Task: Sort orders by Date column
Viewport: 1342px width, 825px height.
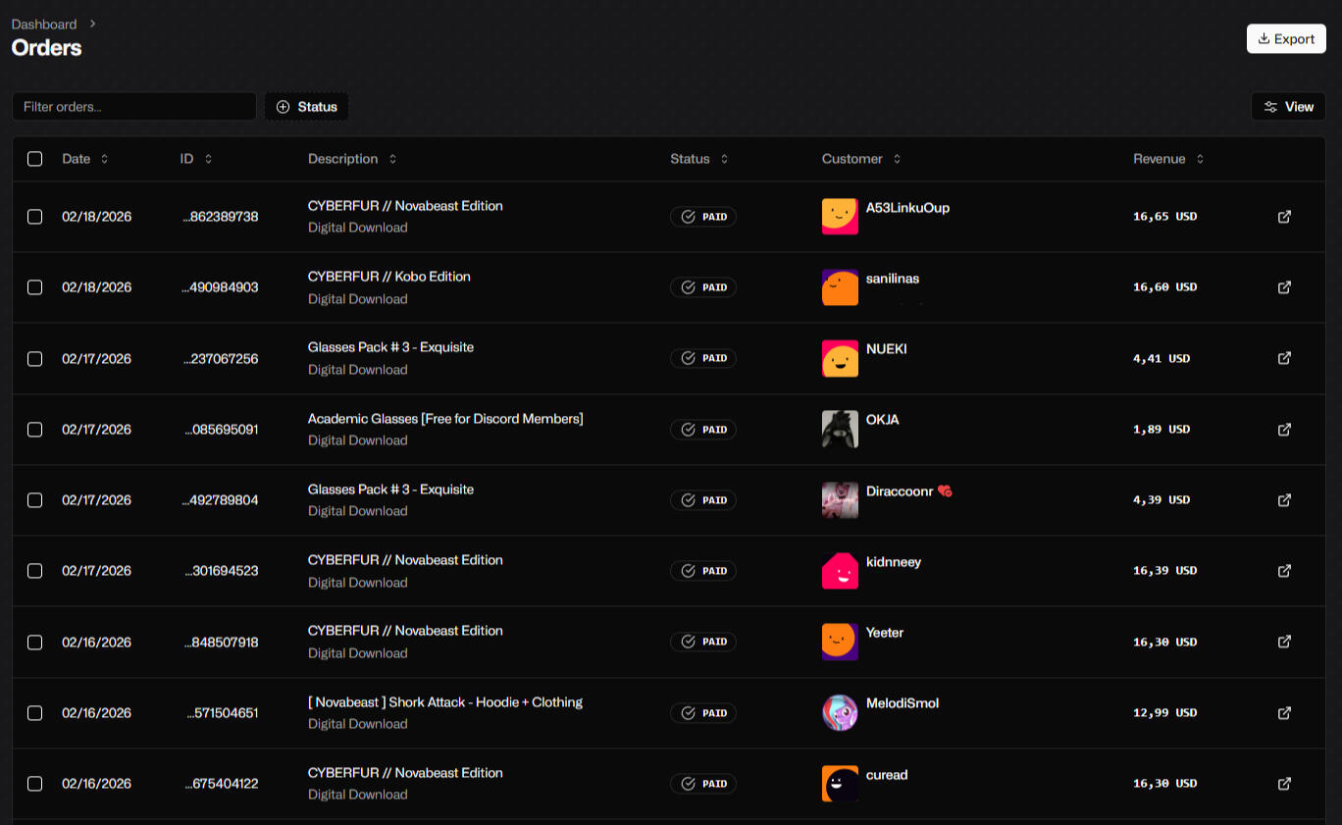Action: coord(85,159)
